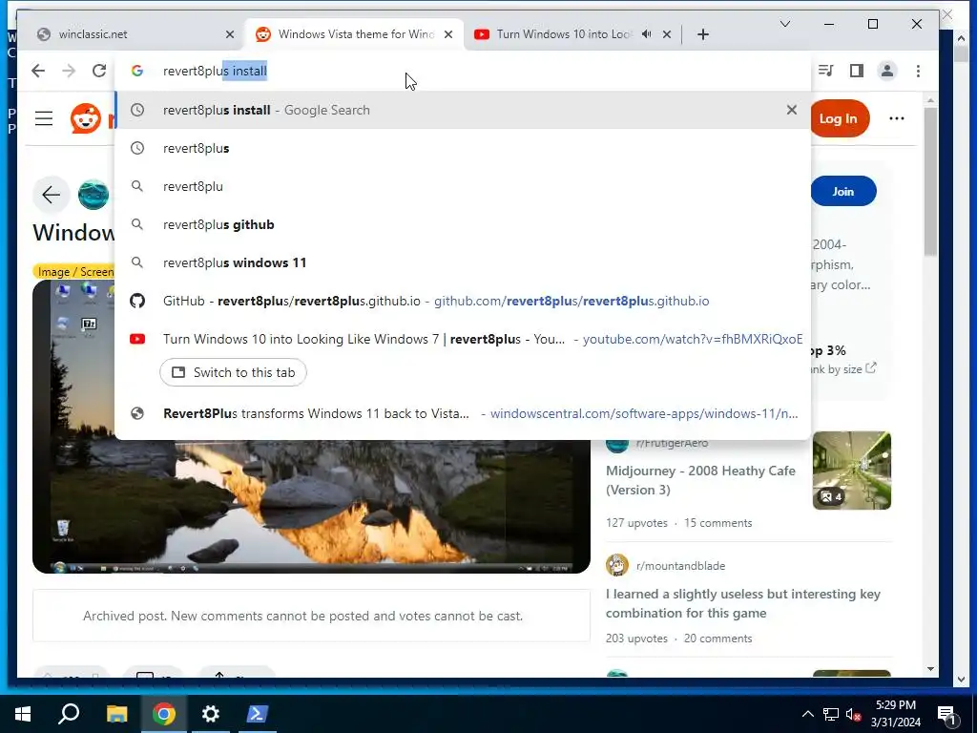Open Windows taskbar search

69,714
